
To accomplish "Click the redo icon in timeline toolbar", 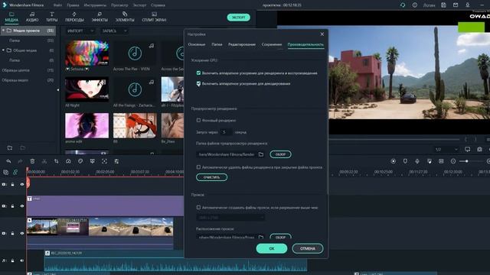I will 21,161.
